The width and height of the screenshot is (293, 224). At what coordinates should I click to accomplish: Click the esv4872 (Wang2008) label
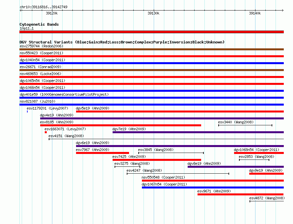click(x=267, y=198)
